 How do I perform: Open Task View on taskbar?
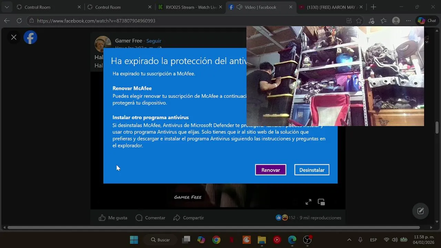(x=186, y=240)
